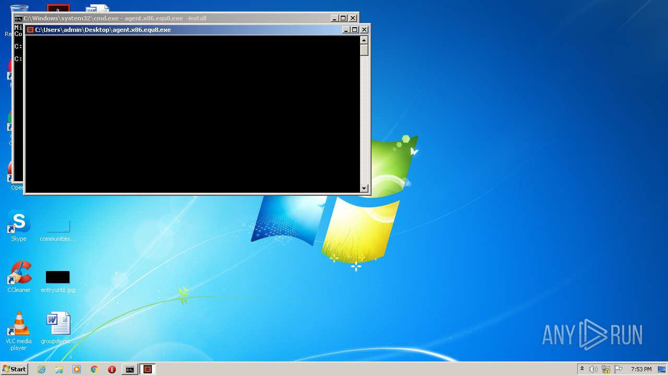This screenshot has height=376, width=668.
Task: Open the cmd.exe window system menu icon
Action: click(18, 18)
